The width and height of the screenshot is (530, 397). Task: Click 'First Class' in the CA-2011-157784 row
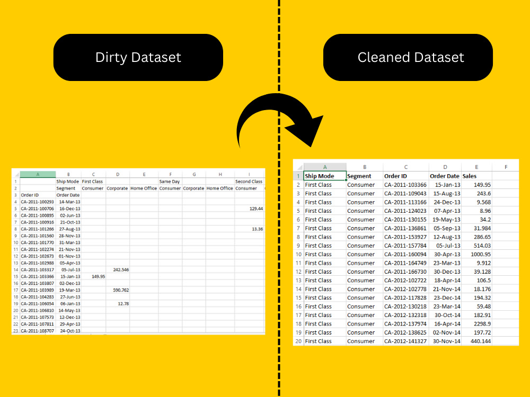[325, 246]
